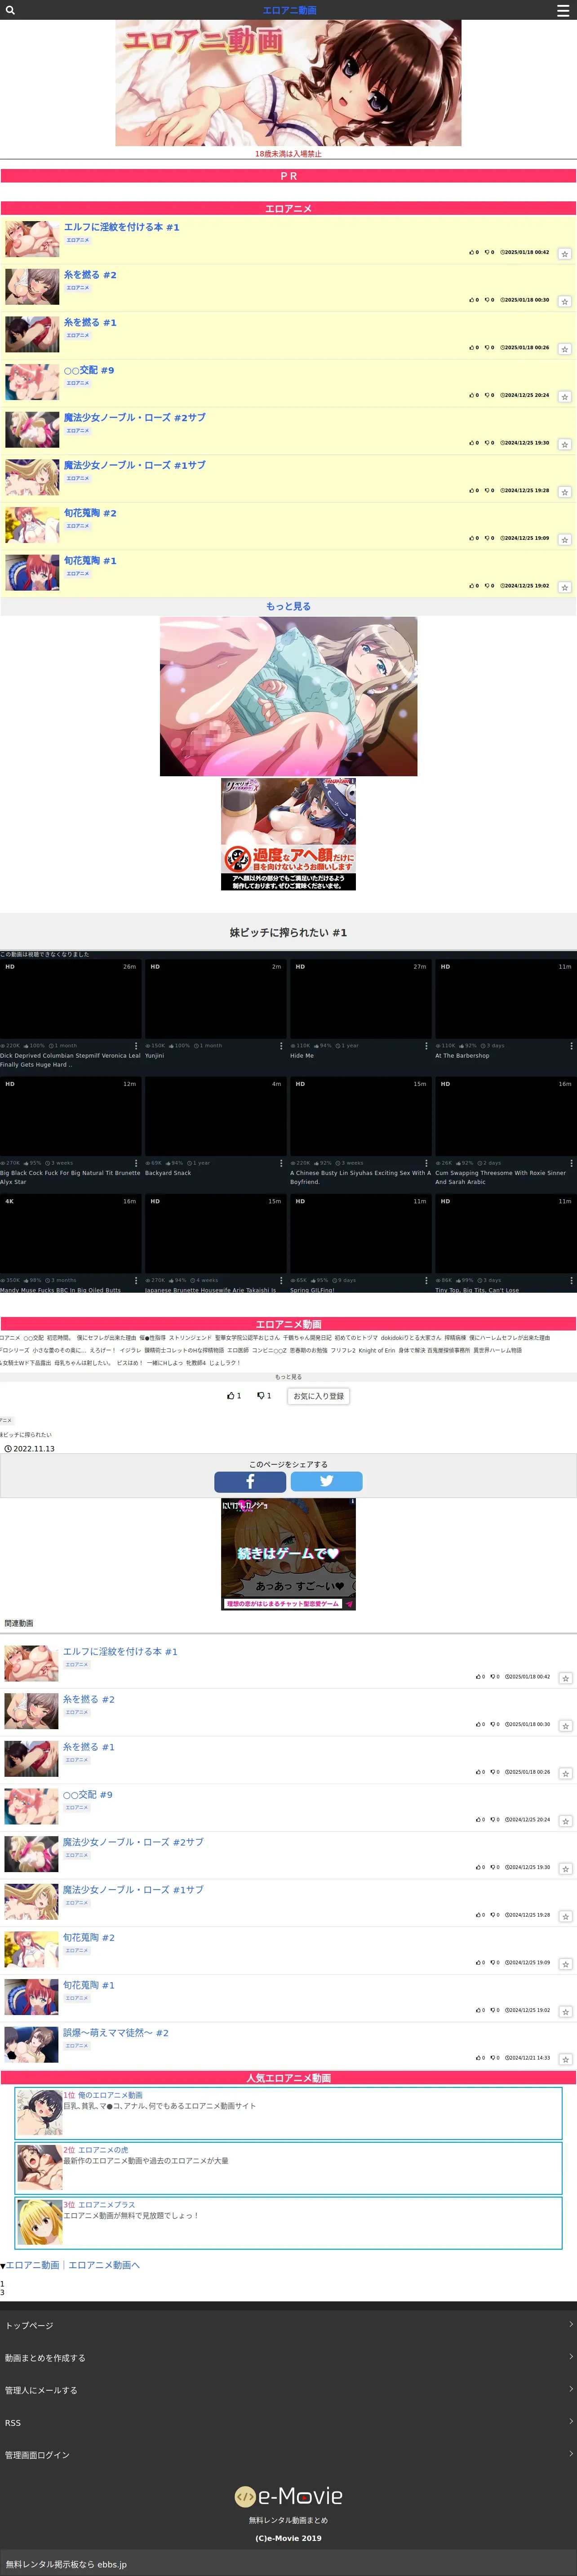The height and width of the screenshot is (2576, 577).
Task: Click the e-Movie logo in footer
Action: tap(288, 2496)
